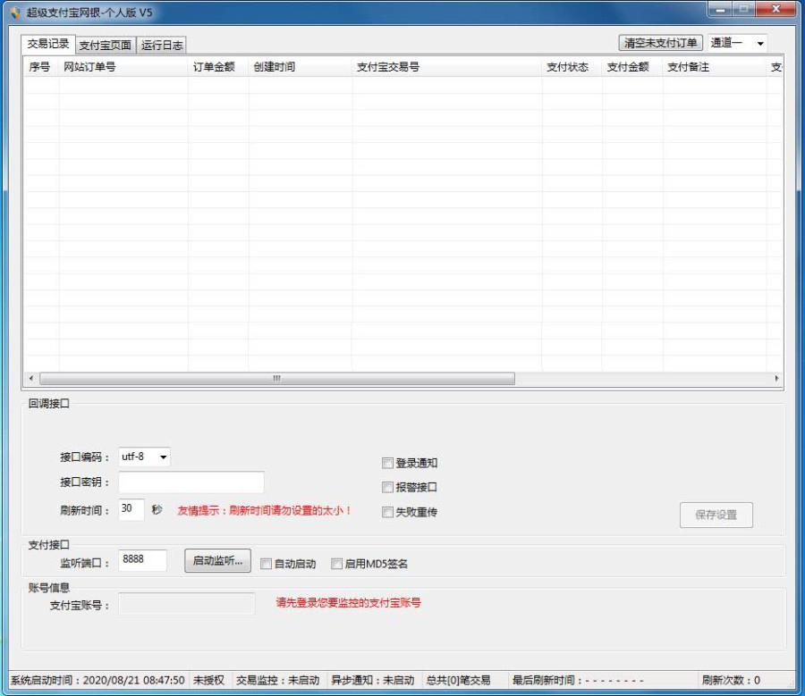The width and height of the screenshot is (805, 696).
Task: Click the 支付宝账号 account field
Action: pyautogui.click(x=186, y=604)
